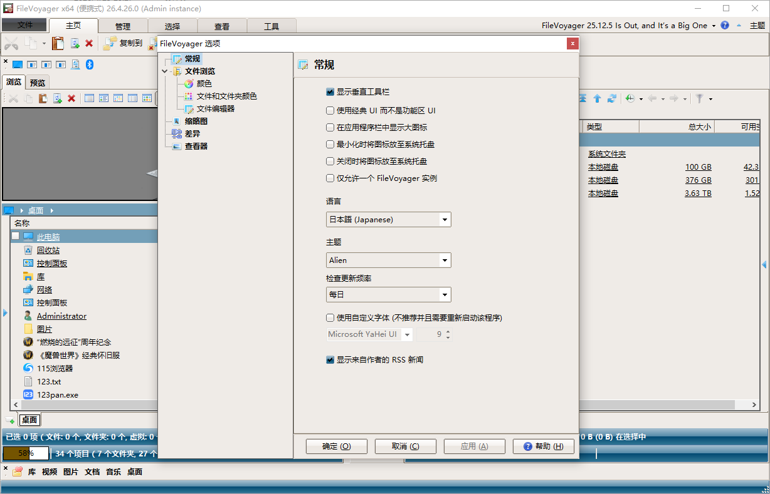770x494 pixels.
Task: Select the paste clipboard icon above the file tree
Action: [43, 98]
